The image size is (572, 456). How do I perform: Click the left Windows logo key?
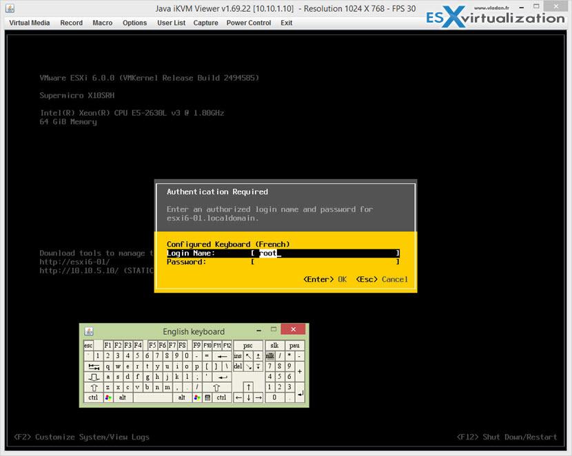(108, 397)
